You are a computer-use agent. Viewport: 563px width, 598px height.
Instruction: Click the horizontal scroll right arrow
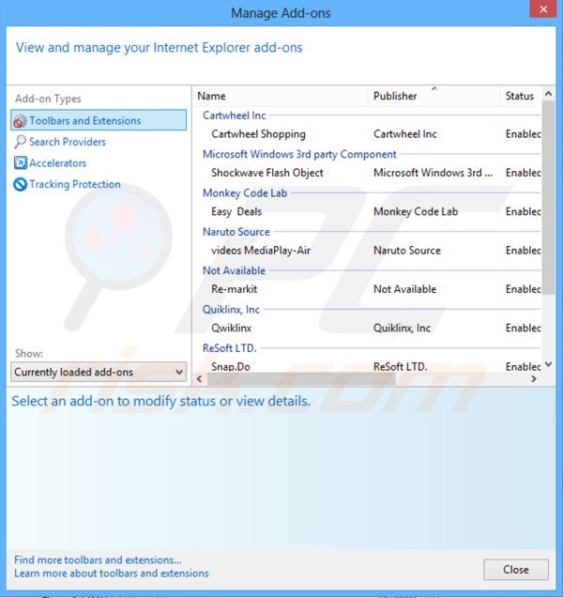pos(534,378)
